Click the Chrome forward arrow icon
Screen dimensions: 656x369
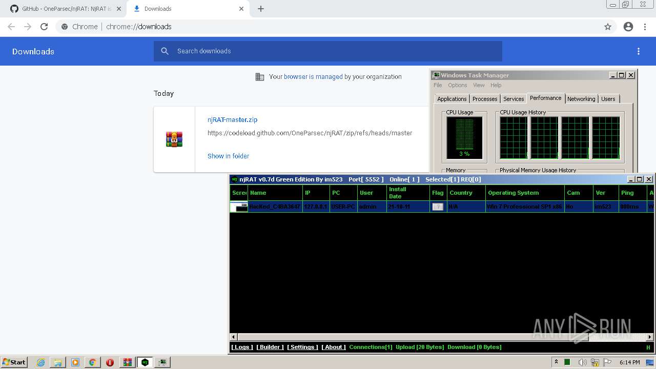28,27
